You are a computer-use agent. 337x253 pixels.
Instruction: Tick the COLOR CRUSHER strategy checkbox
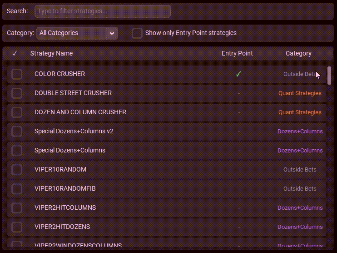(17, 74)
